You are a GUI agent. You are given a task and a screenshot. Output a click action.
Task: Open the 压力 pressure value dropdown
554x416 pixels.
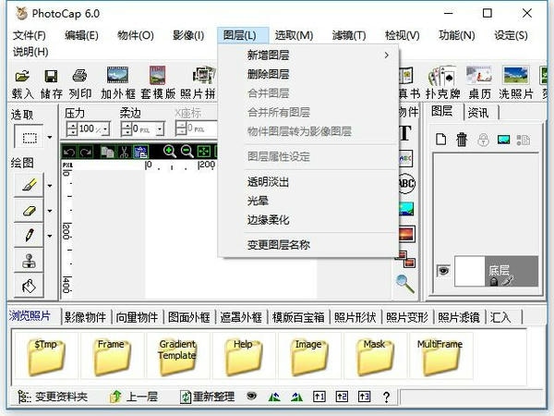coord(105,129)
